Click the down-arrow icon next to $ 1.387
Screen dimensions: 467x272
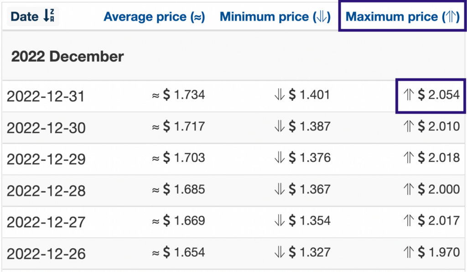click(x=280, y=126)
